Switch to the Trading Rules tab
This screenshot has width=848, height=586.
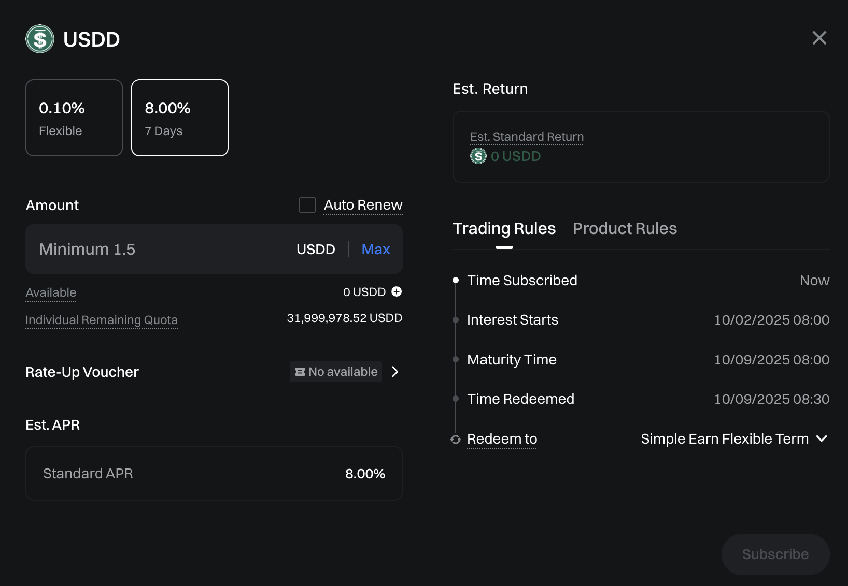click(504, 229)
